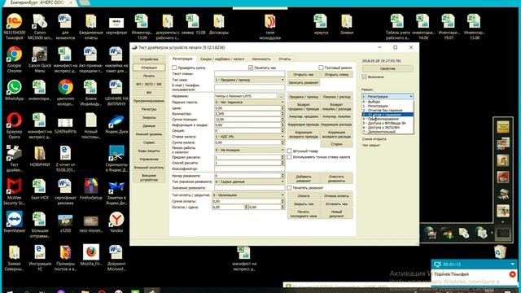Open the Новый текстовый document icon
This screenshot has width=521, height=293.
click(x=90, y=125)
